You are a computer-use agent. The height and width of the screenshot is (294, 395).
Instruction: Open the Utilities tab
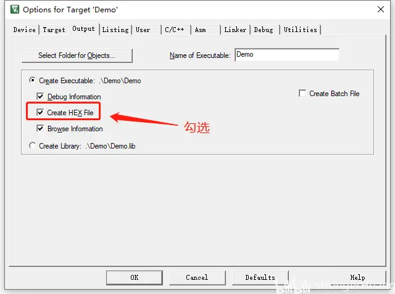301,30
